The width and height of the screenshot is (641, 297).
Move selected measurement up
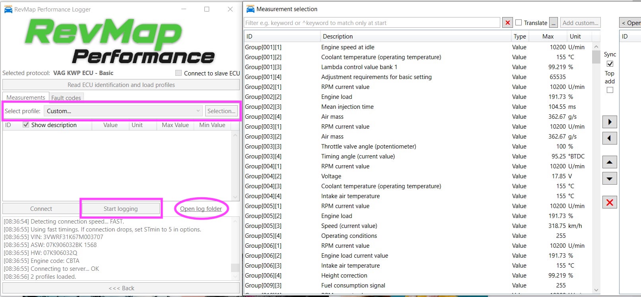(610, 162)
